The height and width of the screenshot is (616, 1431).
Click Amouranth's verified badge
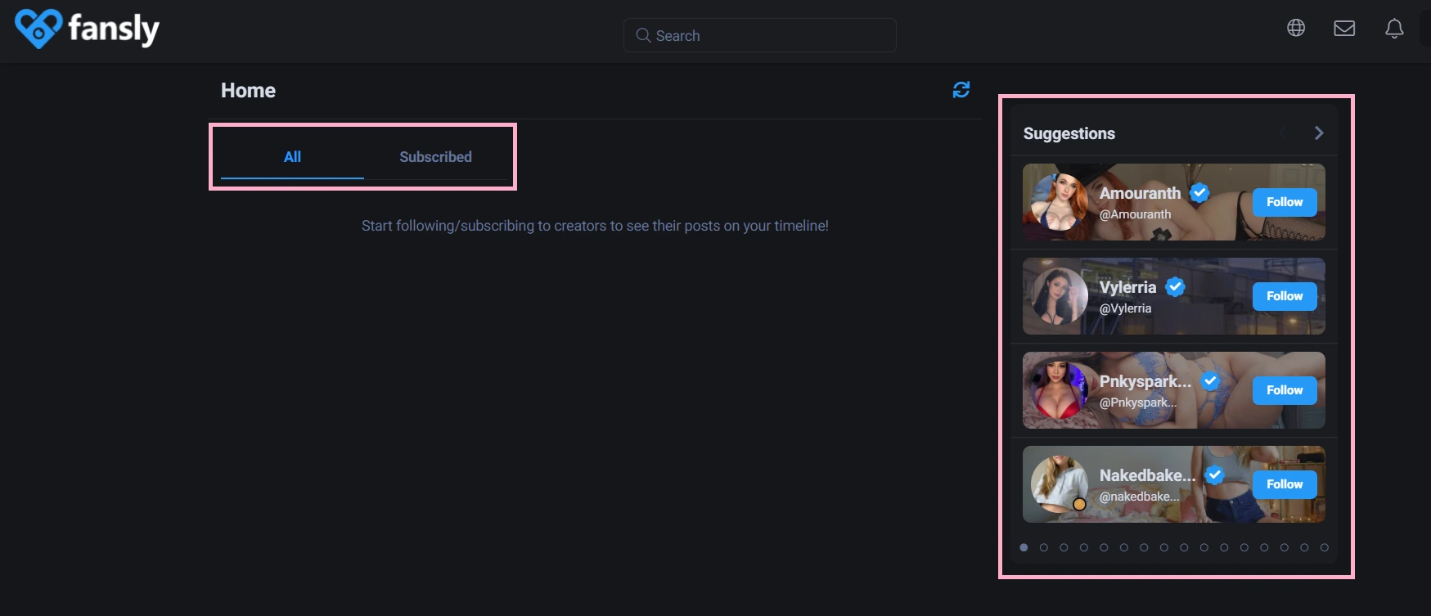[x=1199, y=193]
